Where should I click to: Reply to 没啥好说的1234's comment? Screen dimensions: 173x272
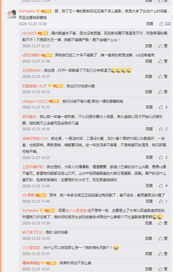point(149,157)
